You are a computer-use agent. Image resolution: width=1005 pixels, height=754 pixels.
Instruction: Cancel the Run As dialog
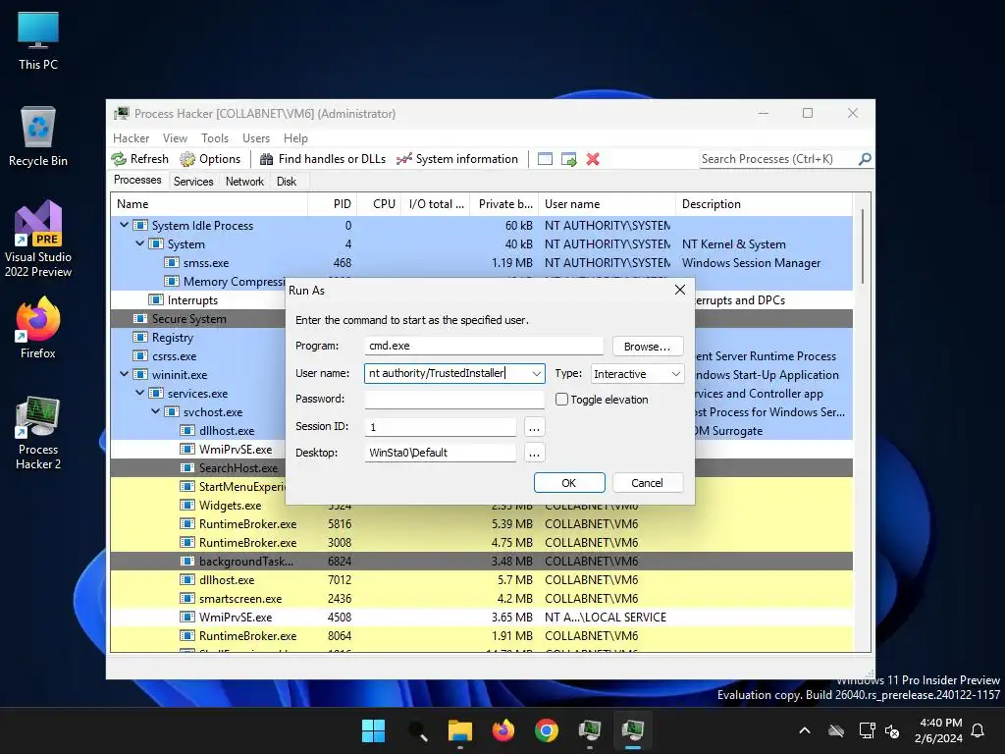pos(648,483)
